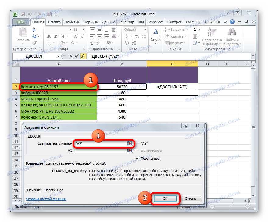Switch to the Foxit PDF tab
The image size is (268, 222).
[193, 22]
